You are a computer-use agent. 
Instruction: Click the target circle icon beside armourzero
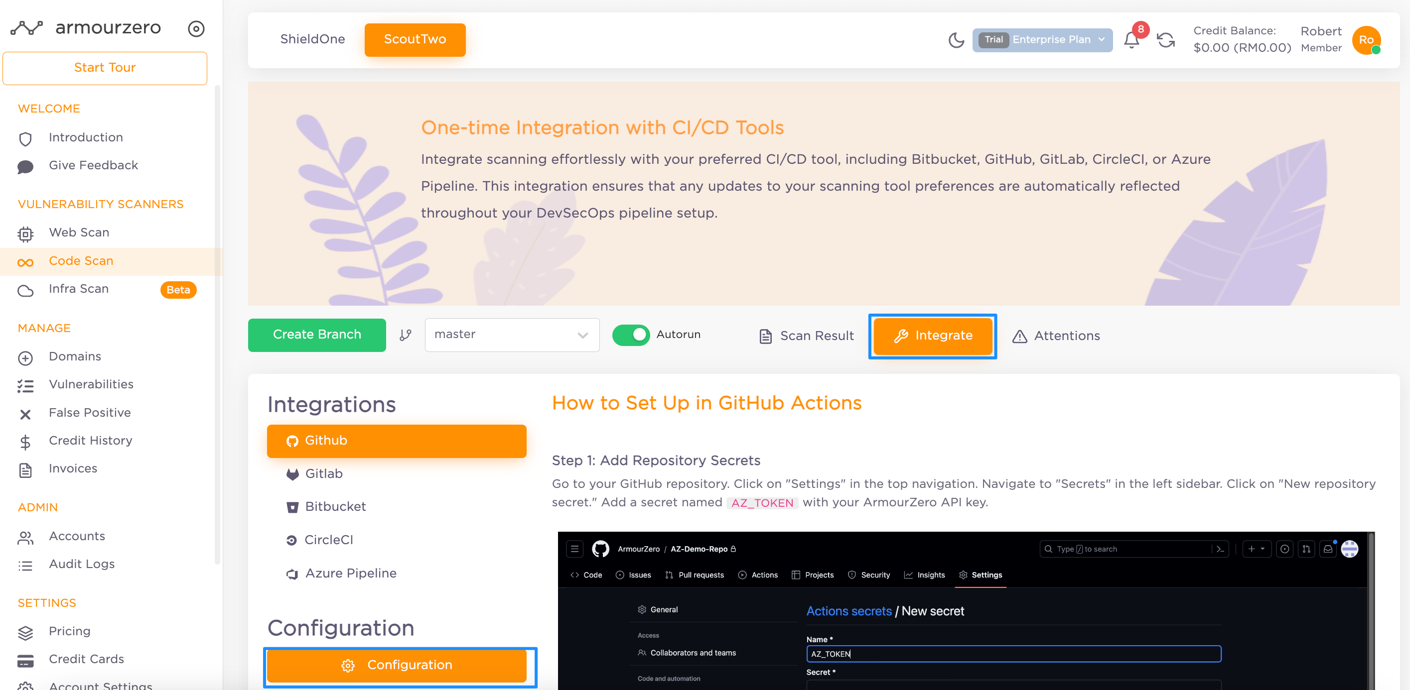(x=196, y=28)
